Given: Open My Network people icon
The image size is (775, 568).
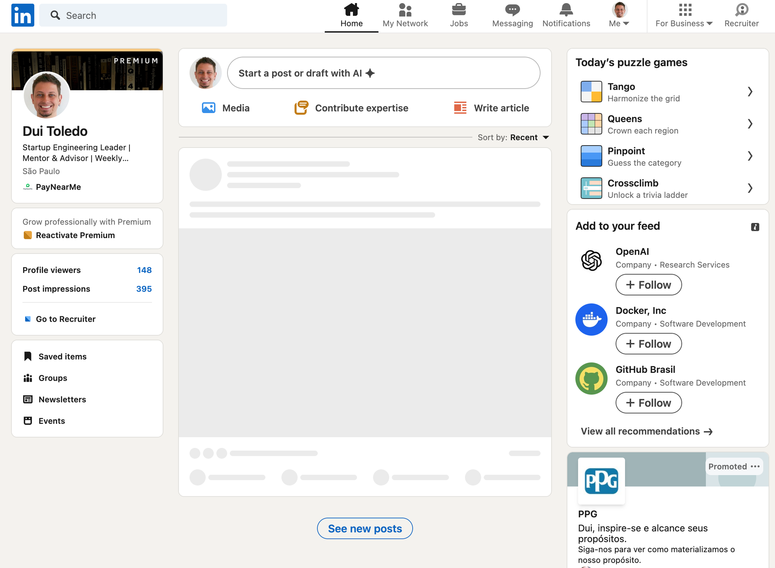Looking at the screenshot, I should tap(405, 10).
